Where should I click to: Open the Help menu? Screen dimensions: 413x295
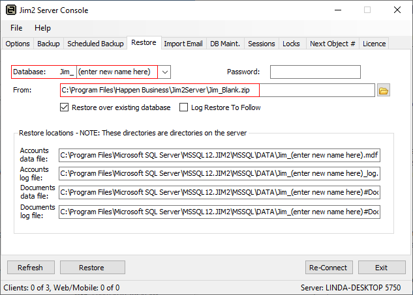(x=42, y=28)
